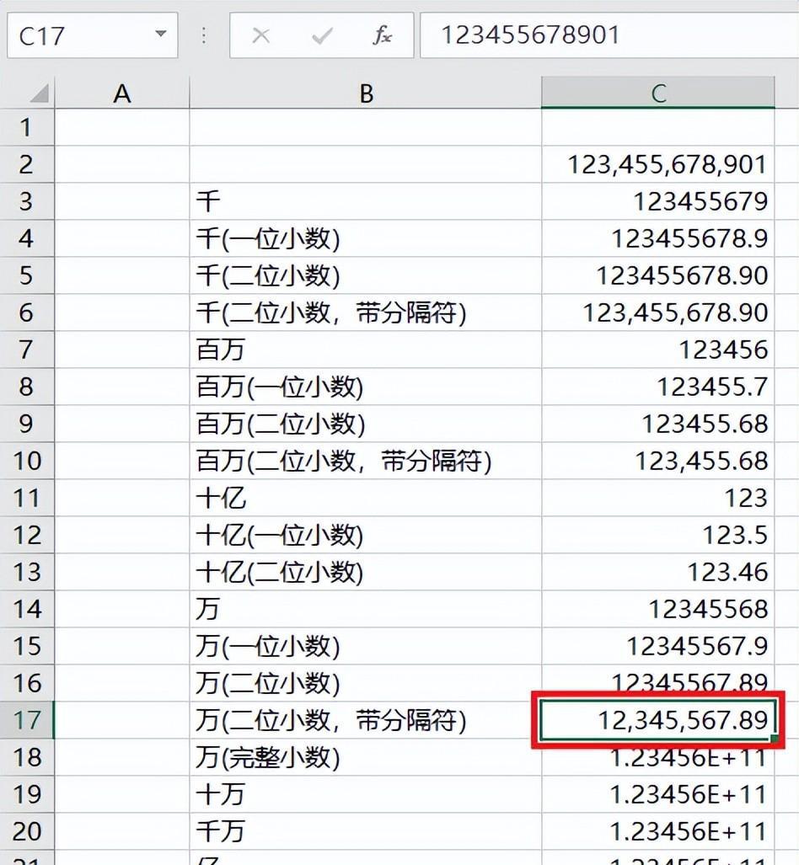
Task: Select the row 5 header
Action: click(x=26, y=275)
